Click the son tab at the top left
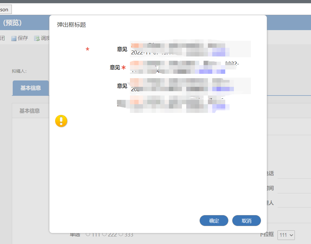 point(4,9)
